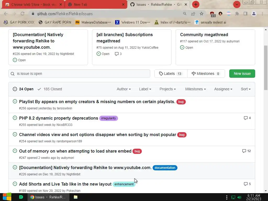Toggle the browser side panel icon
The width and height of the screenshot is (268, 201).
click(245, 14)
